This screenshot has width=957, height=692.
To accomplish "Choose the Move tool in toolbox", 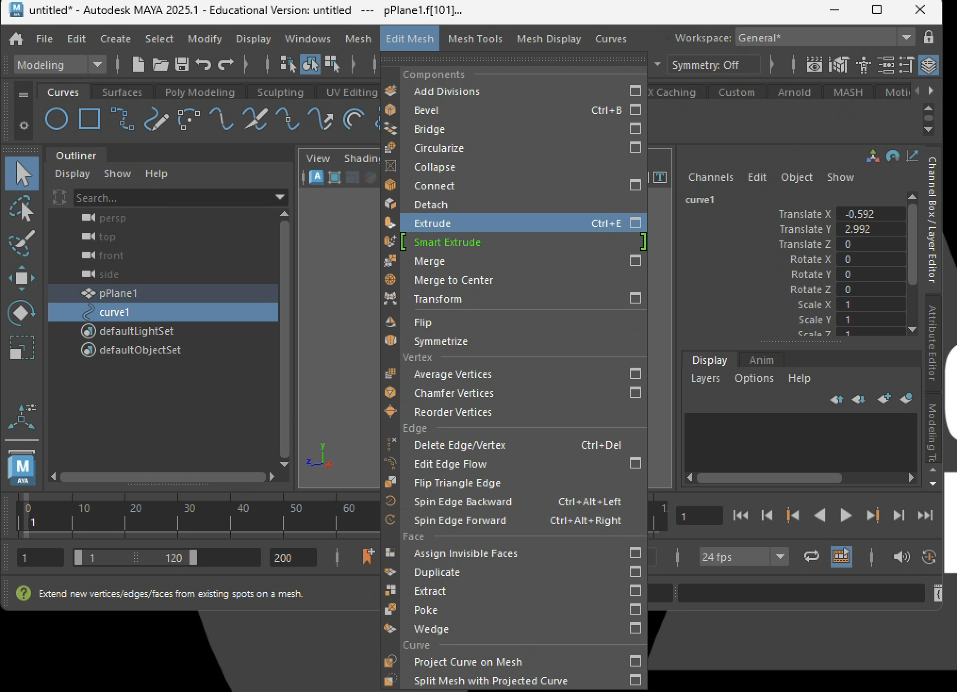I will 21,278.
